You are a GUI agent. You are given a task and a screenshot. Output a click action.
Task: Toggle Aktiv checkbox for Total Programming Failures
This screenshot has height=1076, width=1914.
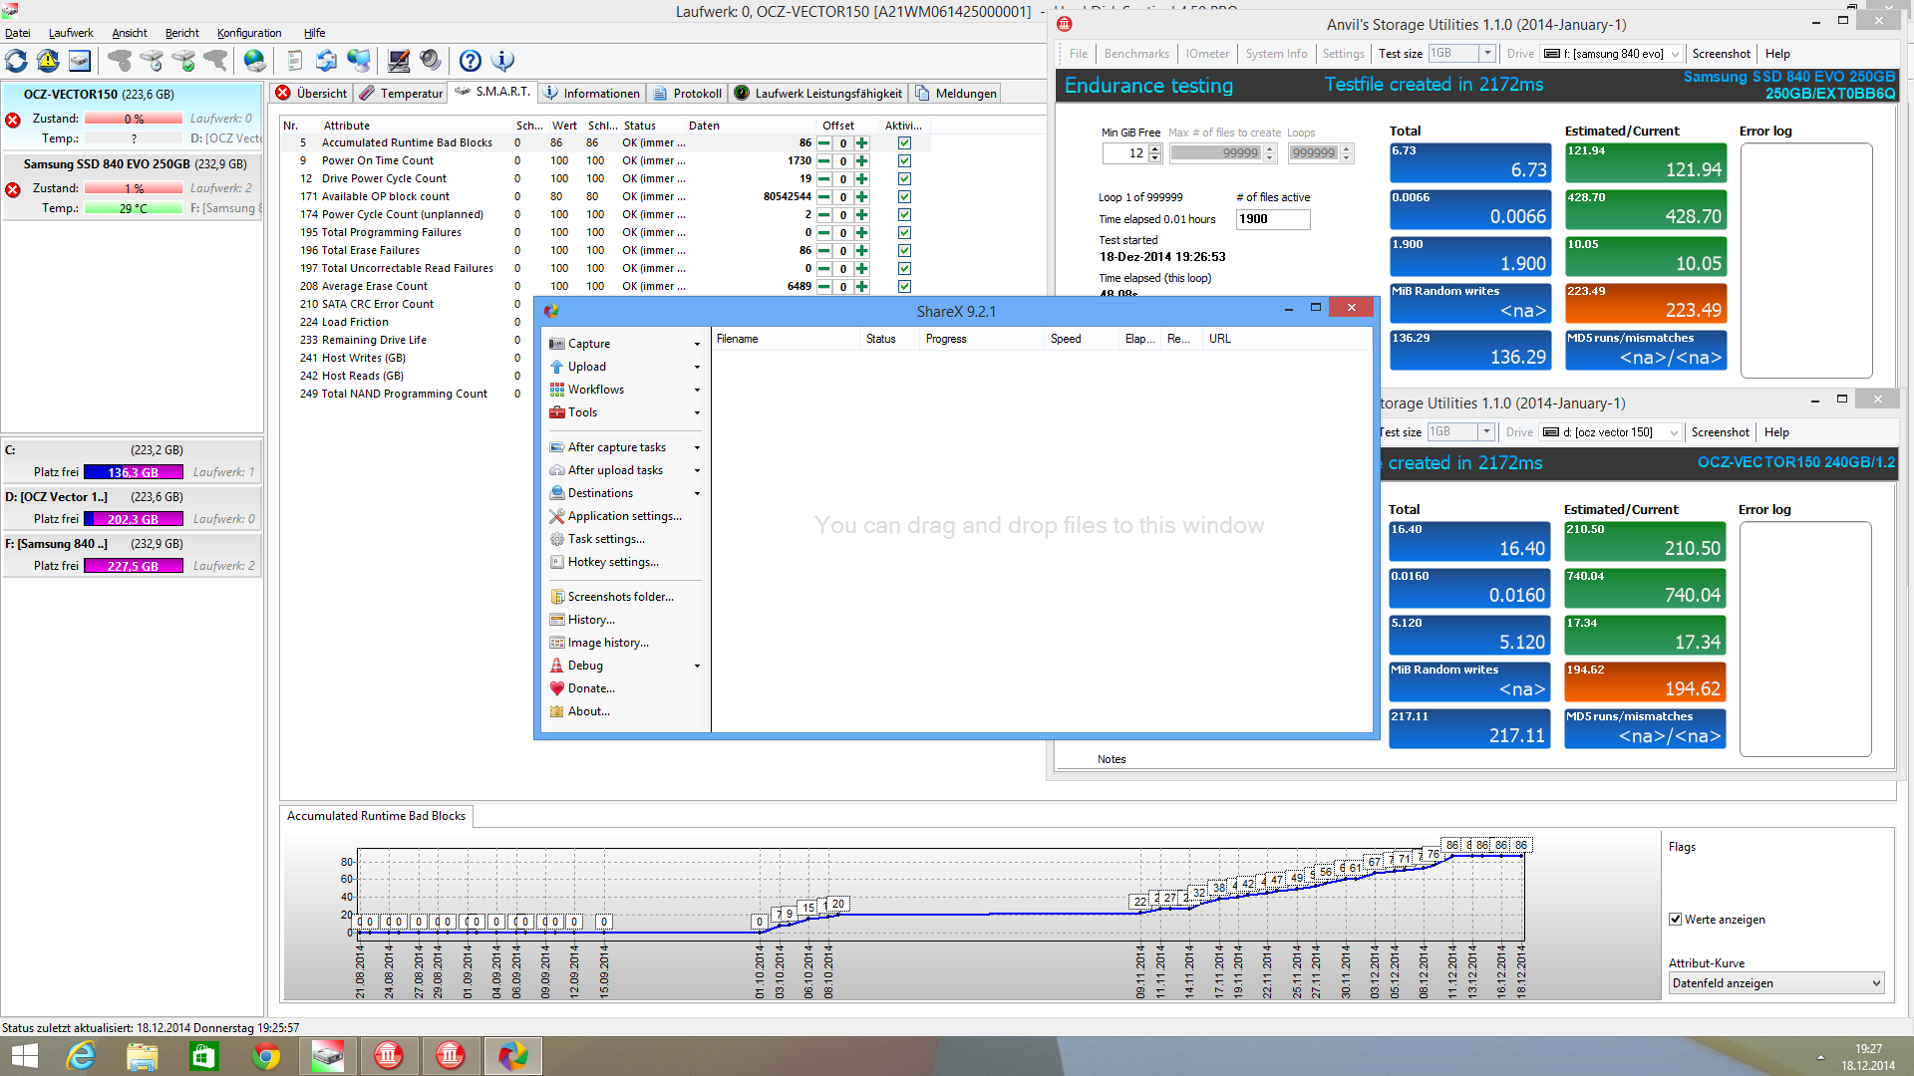(904, 233)
